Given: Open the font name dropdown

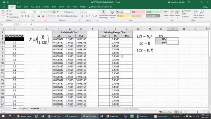Looking at the screenshot, I should [x=33, y=12].
